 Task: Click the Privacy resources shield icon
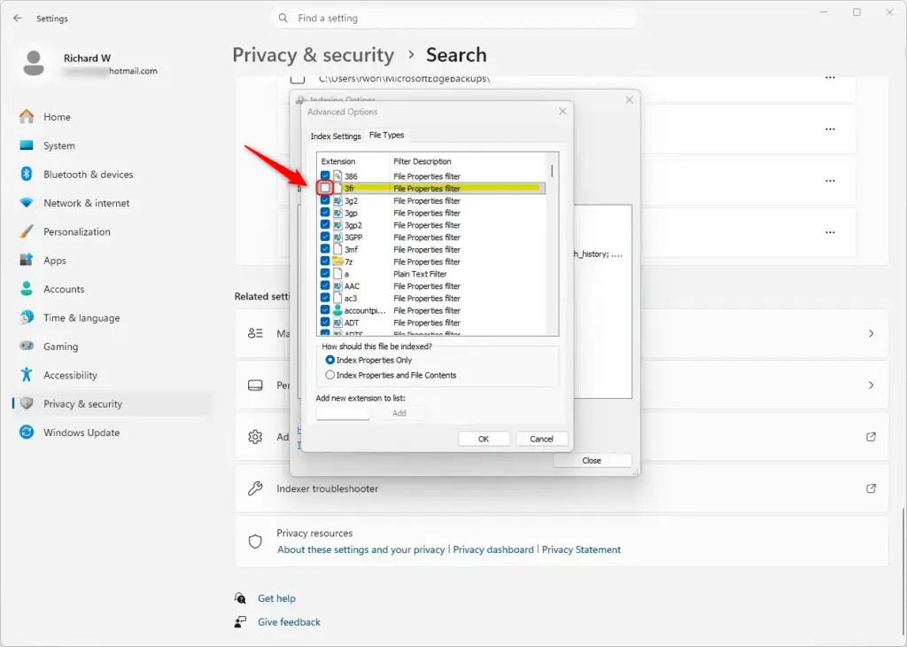click(x=255, y=542)
